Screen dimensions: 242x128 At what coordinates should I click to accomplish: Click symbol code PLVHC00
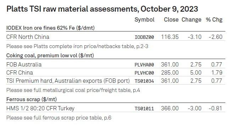coord(144,73)
